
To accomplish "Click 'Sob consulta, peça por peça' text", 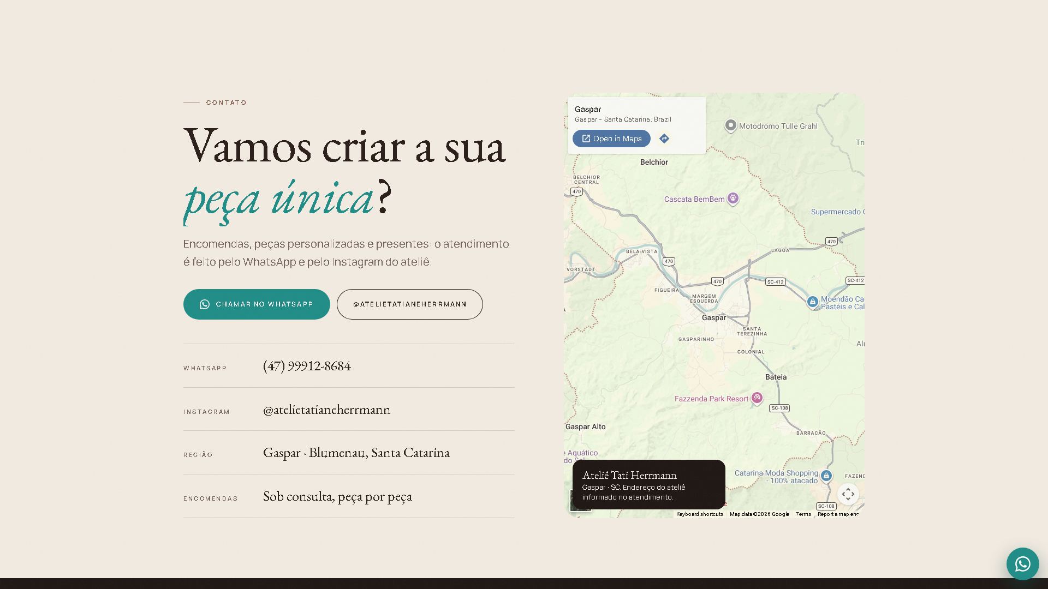I will coord(337,496).
